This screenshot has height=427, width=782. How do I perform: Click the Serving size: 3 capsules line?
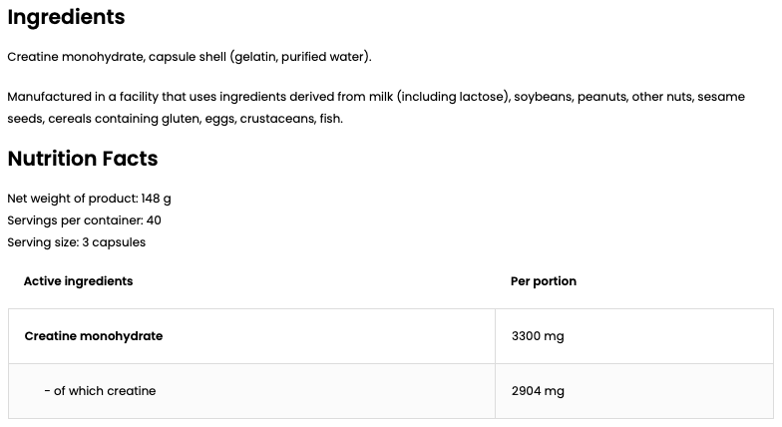(x=76, y=242)
